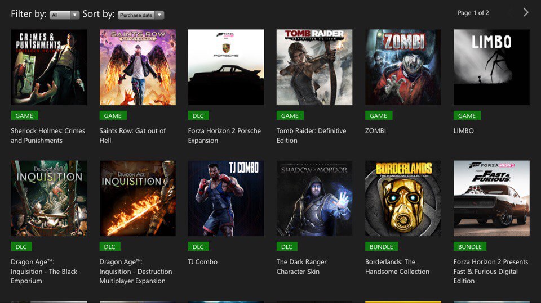541x303 pixels.
Task: Open Sherlock Holmes Crimes and Punishments cover
Action: pyautogui.click(x=49, y=67)
